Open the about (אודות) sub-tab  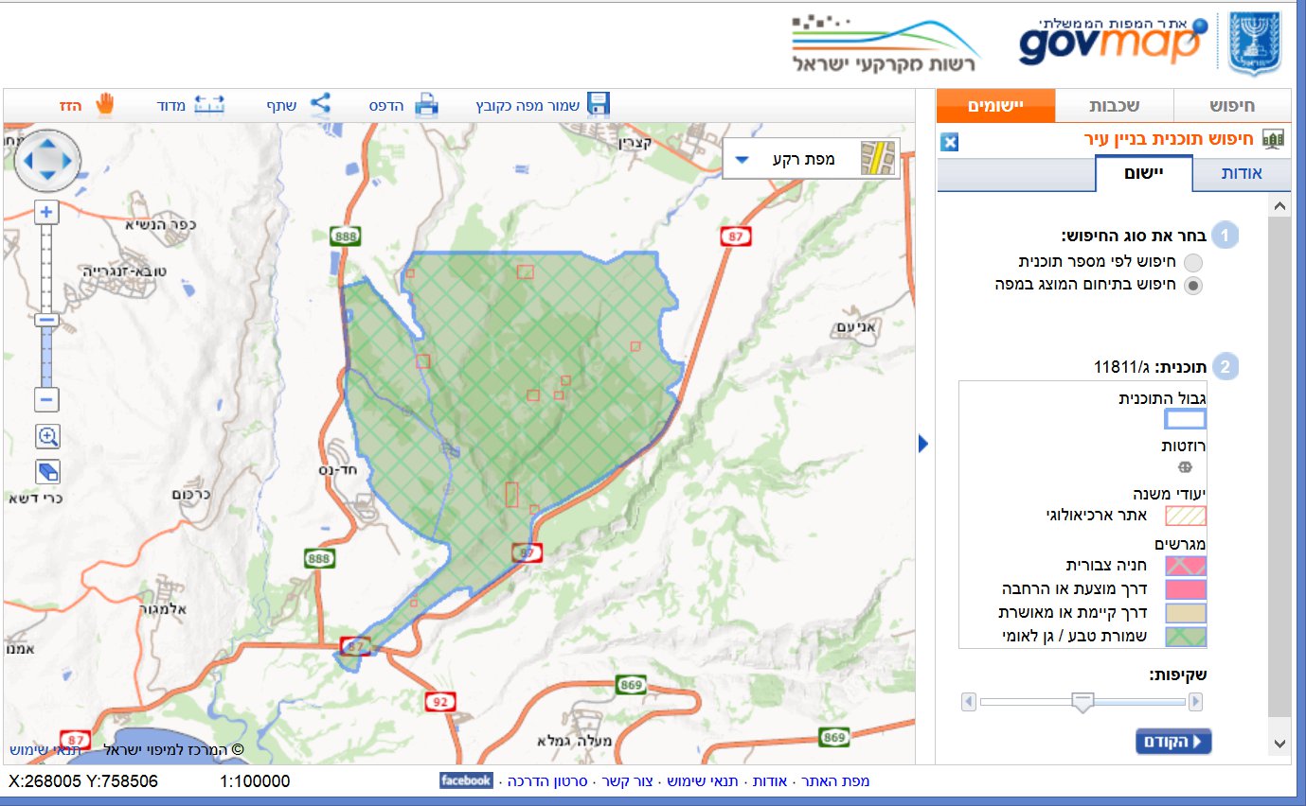[1241, 174]
